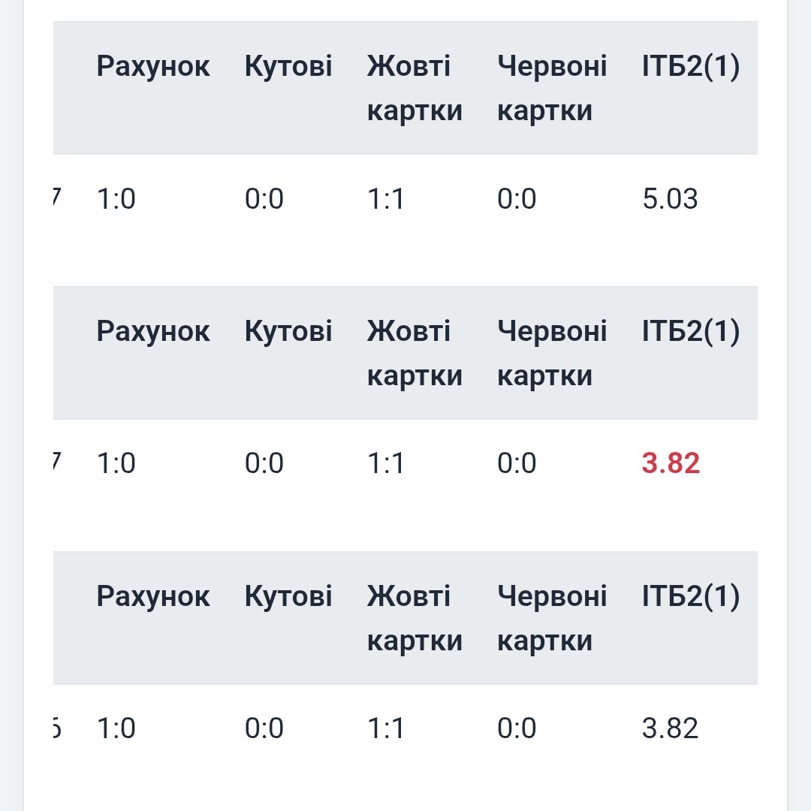Viewport: 811px width, 811px height.
Task: Click the red 3.82 ІТБ2(1) value
Action: [x=671, y=463]
